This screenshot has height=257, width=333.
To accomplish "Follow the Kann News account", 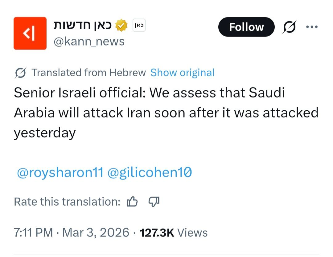I will tap(246, 27).
